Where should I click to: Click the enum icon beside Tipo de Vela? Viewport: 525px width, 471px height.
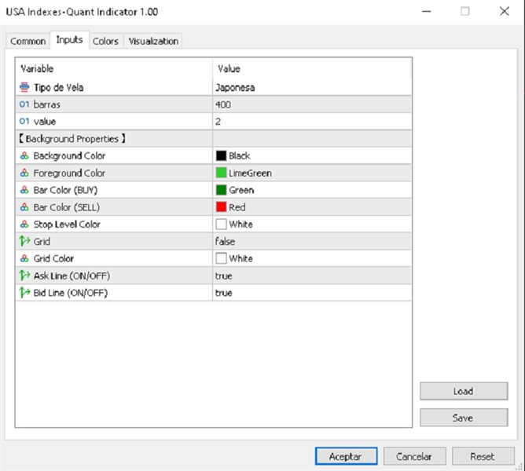click(24, 87)
